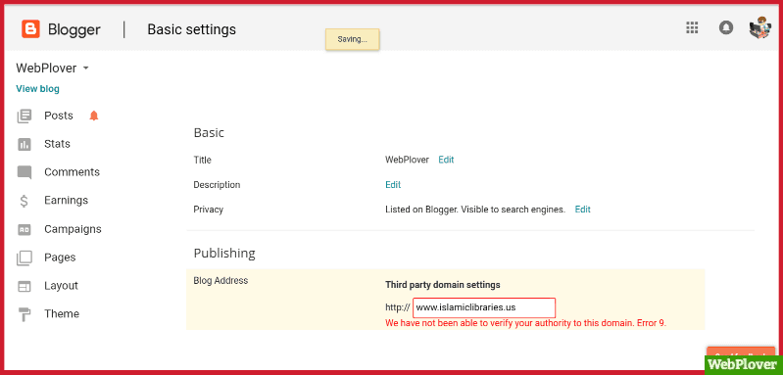Open the Stats section
Screen dimensions: 783x375
(x=57, y=144)
